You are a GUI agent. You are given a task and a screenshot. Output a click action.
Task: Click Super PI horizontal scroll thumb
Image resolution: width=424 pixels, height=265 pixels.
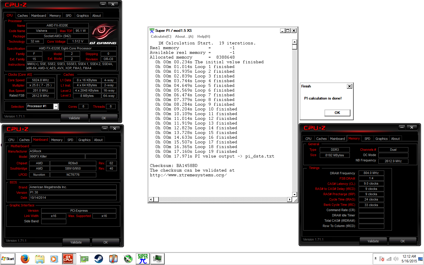click(x=156, y=199)
